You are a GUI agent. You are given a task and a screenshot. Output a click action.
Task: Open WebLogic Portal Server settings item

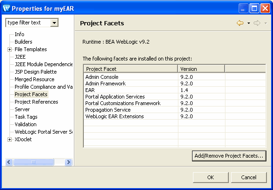(x=43, y=132)
